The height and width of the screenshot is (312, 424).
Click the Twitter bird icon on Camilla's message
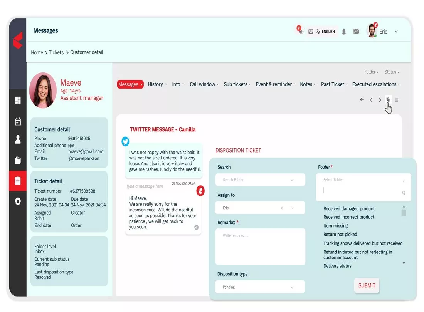coord(125,141)
